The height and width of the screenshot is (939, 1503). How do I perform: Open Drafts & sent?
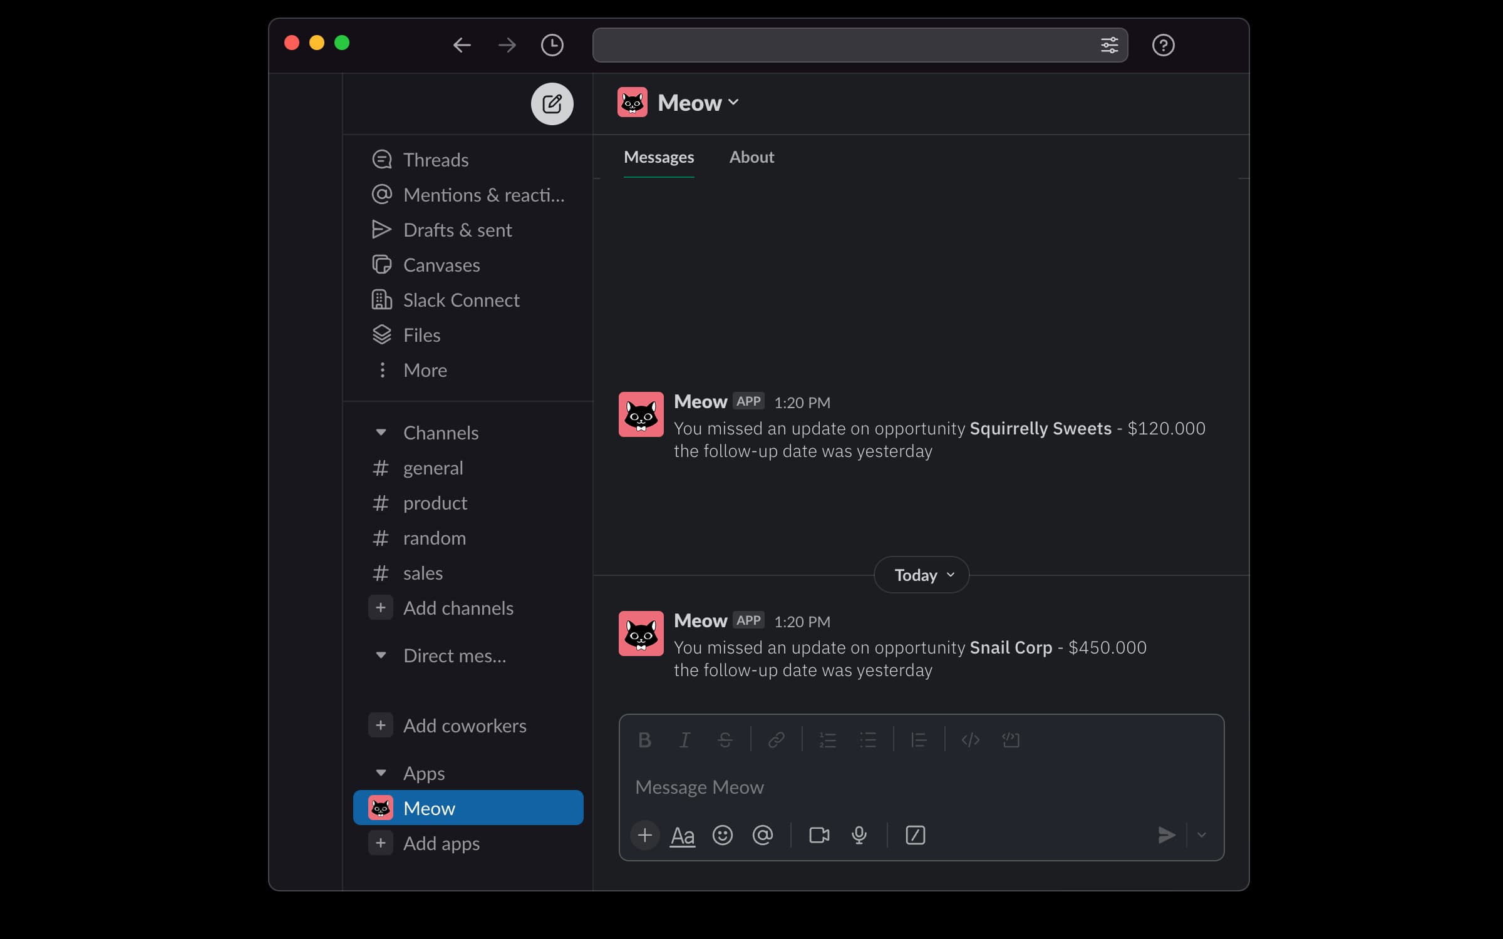468,230
